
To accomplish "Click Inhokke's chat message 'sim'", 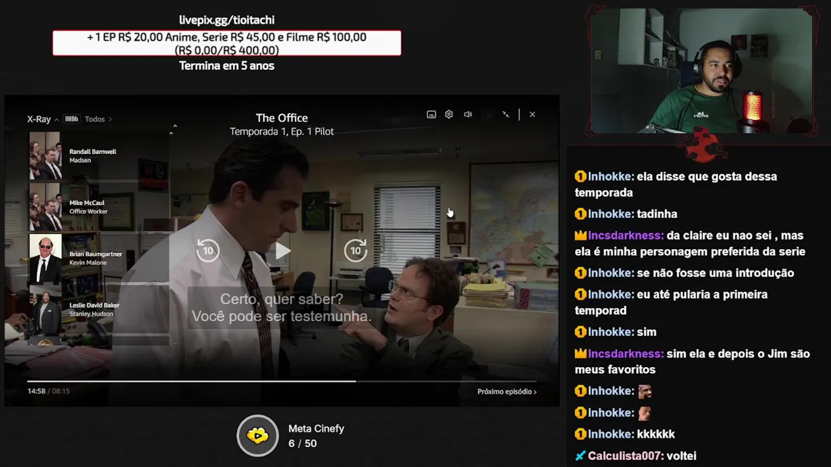I will coord(647,332).
